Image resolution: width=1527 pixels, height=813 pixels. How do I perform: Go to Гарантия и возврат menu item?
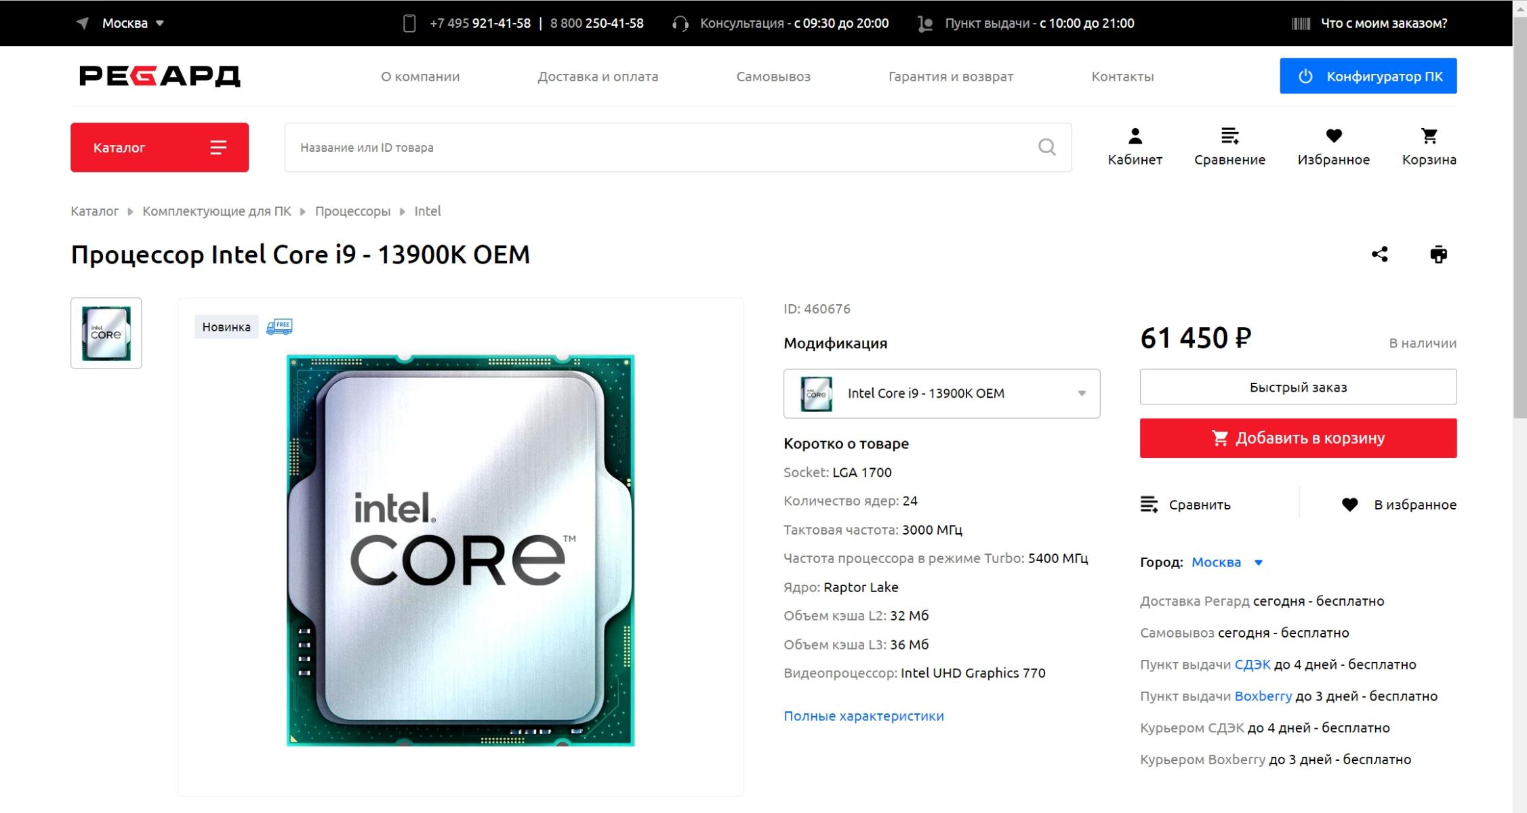(x=950, y=77)
